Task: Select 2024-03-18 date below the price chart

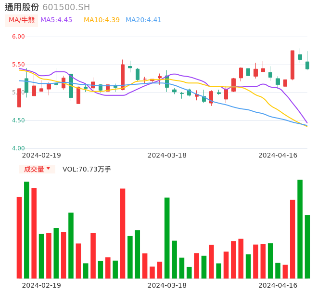Action: 167,155
